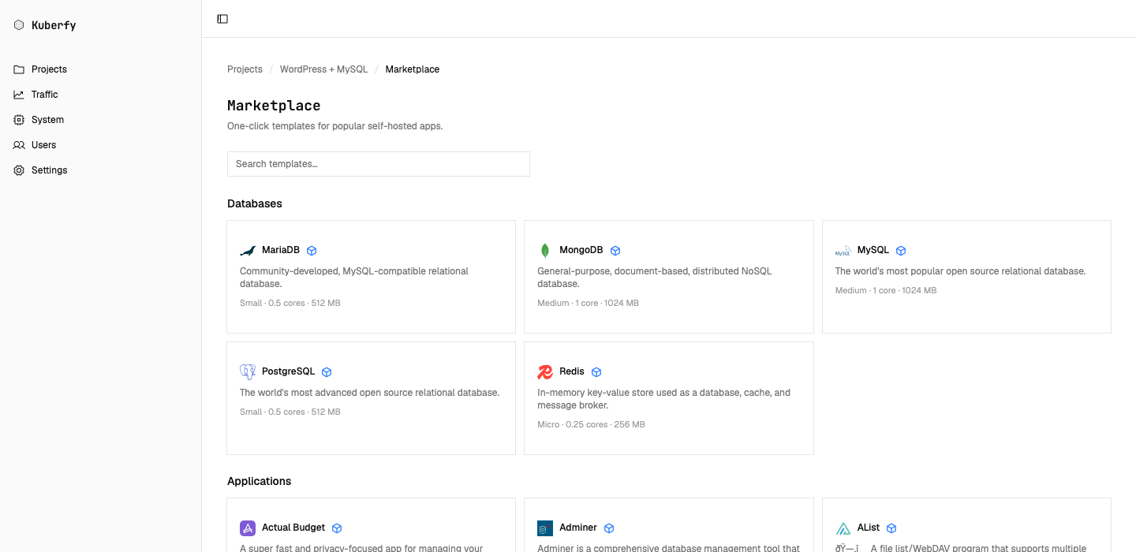1136x552 pixels.
Task: Toggle the sidebar panel icon
Action: (x=222, y=19)
